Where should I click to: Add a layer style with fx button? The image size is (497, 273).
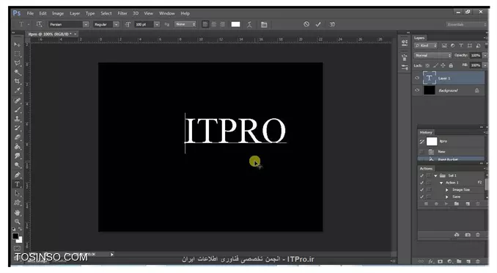click(x=431, y=261)
